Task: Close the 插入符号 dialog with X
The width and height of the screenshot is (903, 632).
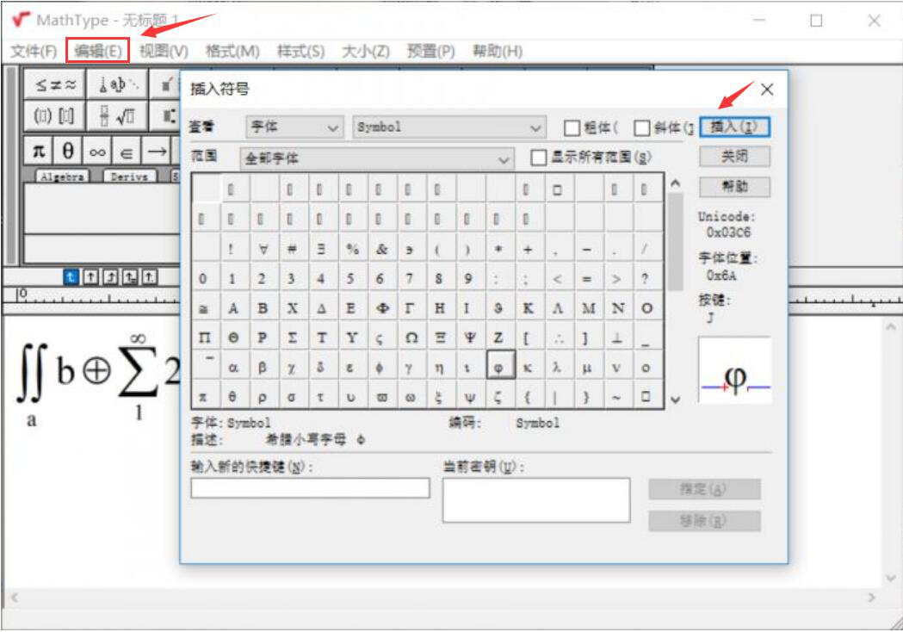Action: [x=766, y=90]
